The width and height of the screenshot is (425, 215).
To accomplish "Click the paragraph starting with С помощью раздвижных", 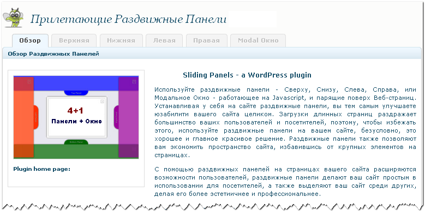I will point(285,182).
